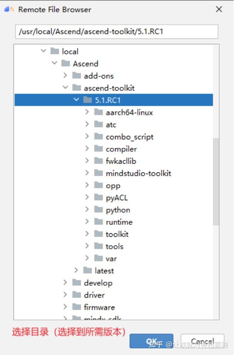The width and height of the screenshot is (234, 355).
Task: Click the folder icon beside firmware
Action: point(77,307)
